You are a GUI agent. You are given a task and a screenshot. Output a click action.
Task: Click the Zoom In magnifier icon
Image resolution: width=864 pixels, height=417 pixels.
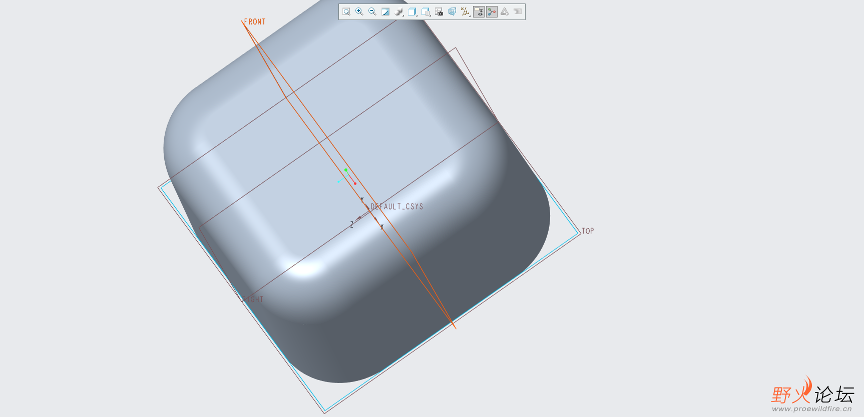[x=359, y=11]
